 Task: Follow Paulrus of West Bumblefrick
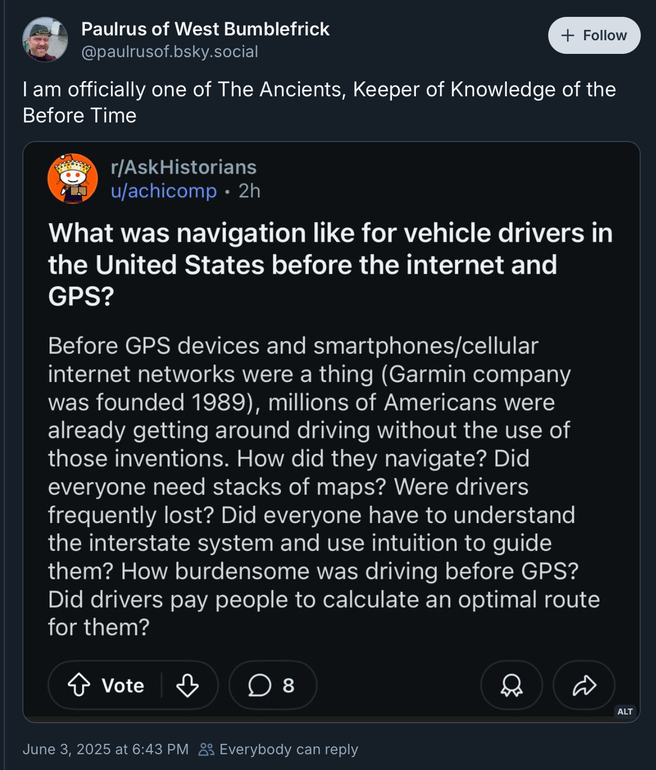click(594, 35)
